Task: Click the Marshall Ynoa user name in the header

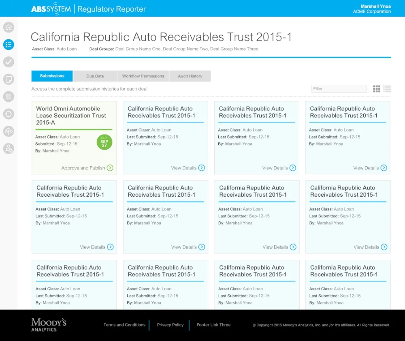Action: pyautogui.click(x=375, y=6)
